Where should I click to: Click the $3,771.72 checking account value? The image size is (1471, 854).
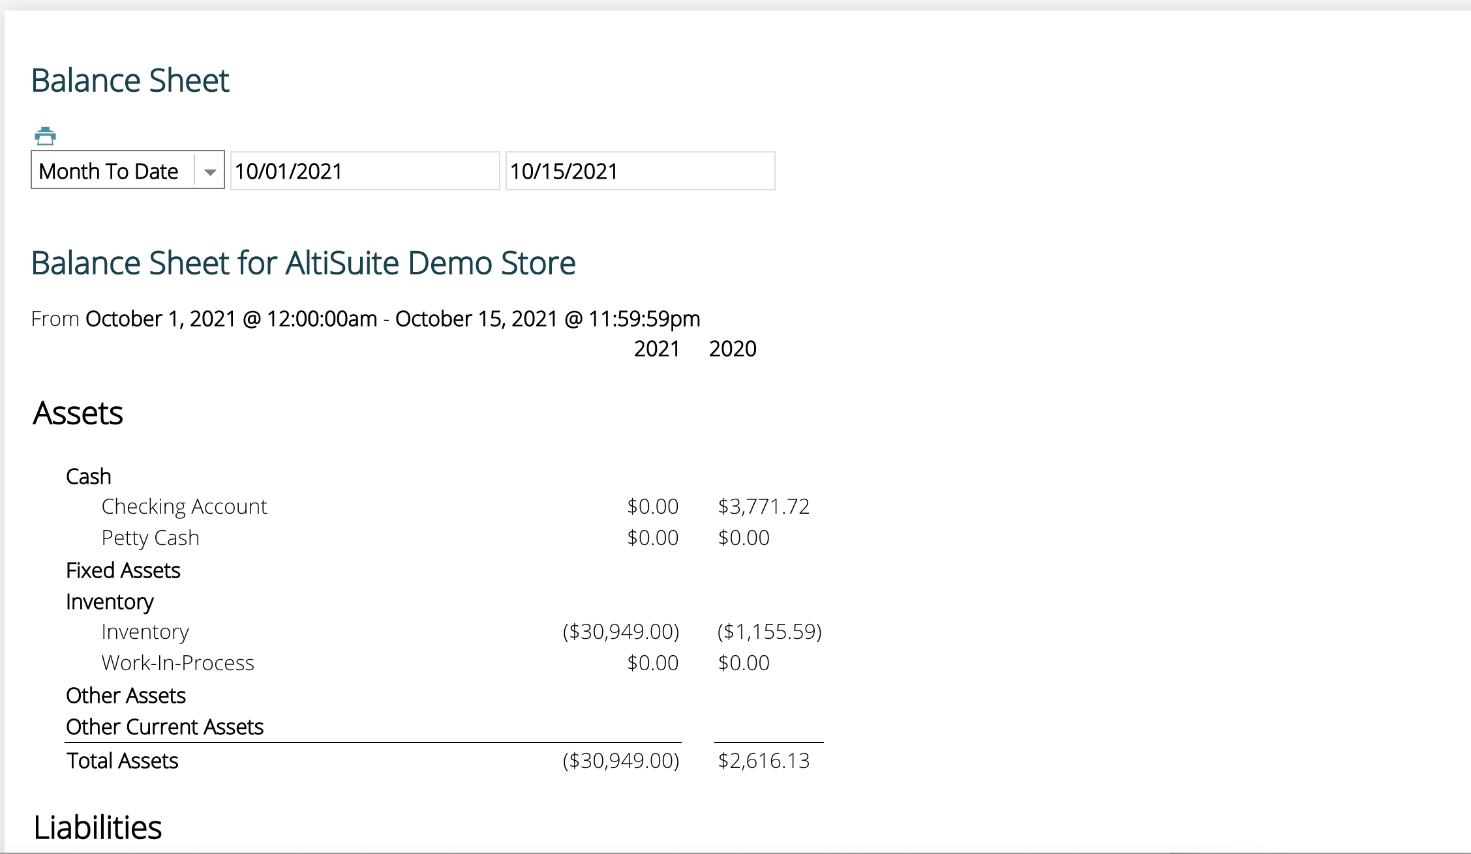pos(763,507)
